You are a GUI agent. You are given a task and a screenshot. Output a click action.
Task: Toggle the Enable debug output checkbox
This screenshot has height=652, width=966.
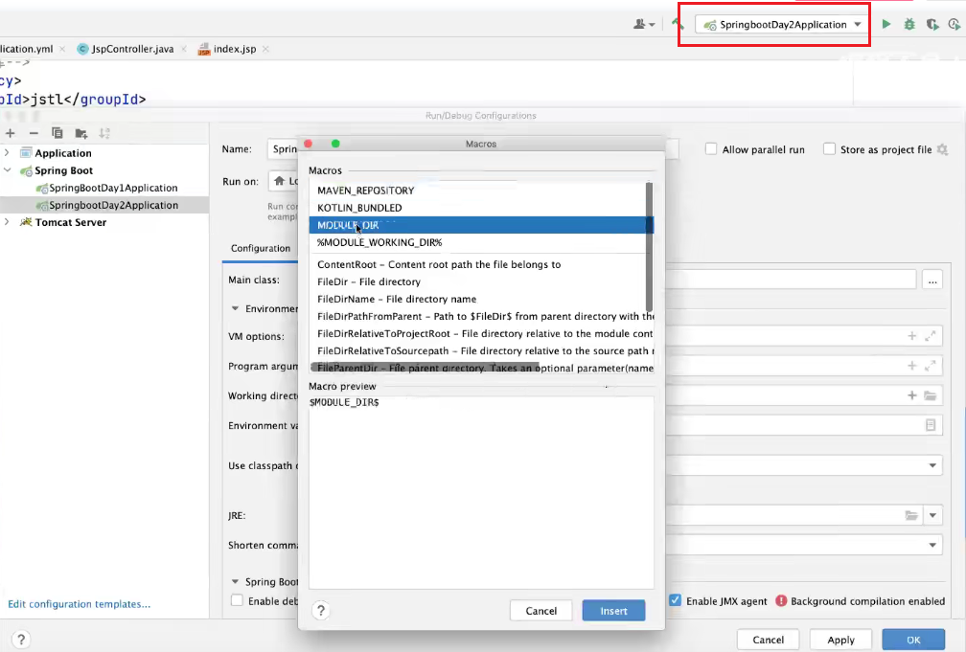(x=237, y=600)
